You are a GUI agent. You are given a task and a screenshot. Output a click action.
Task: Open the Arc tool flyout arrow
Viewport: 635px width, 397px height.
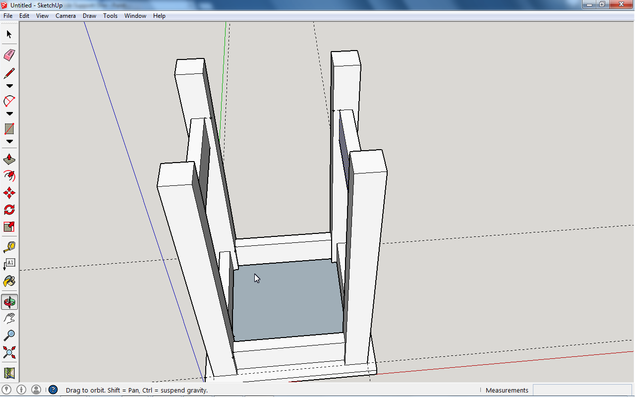pyautogui.click(x=9, y=113)
